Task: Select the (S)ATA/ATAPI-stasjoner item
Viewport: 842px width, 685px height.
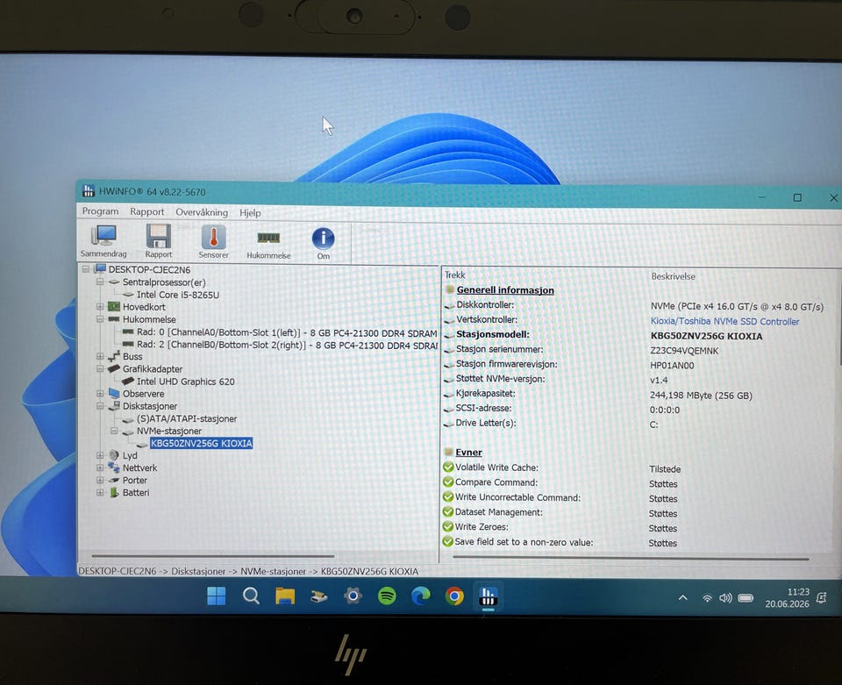Action: [x=186, y=418]
